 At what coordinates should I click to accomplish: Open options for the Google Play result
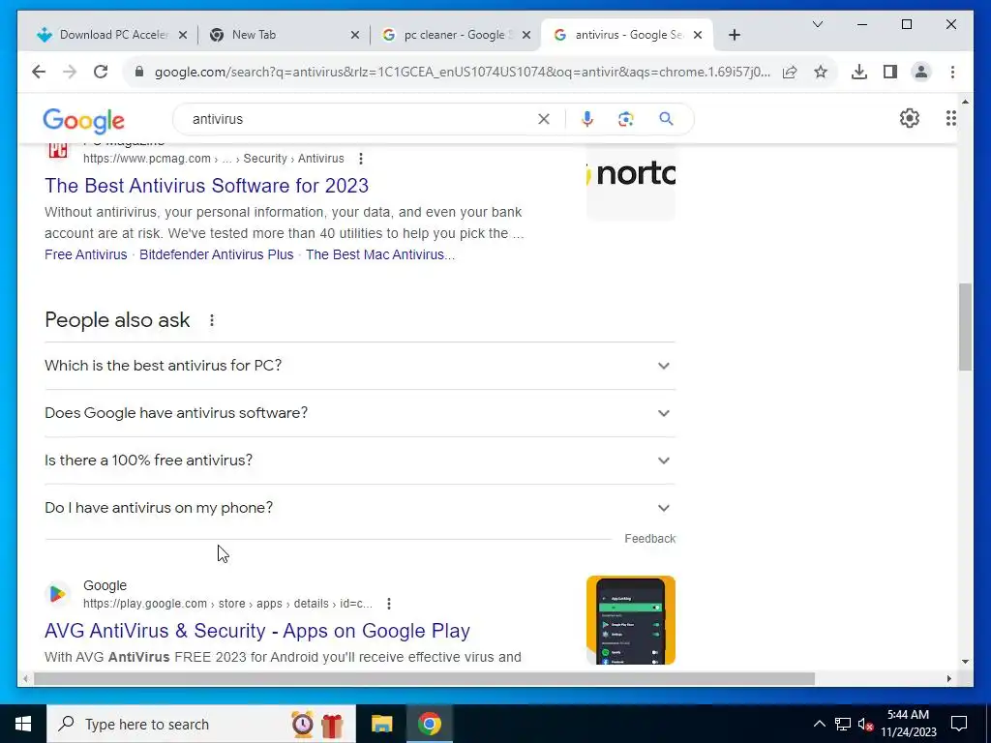pos(389,604)
